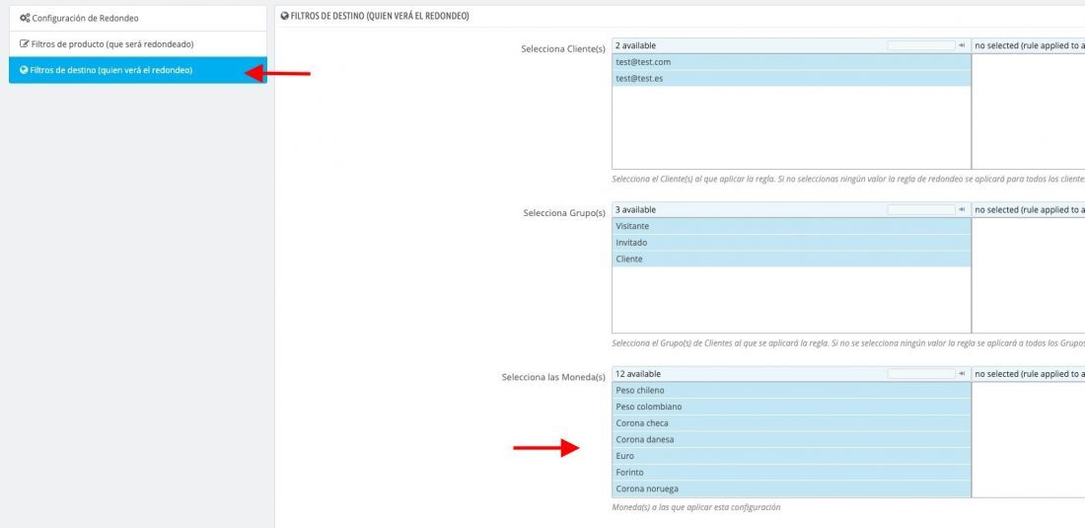Select Corona checa currency

point(792,422)
